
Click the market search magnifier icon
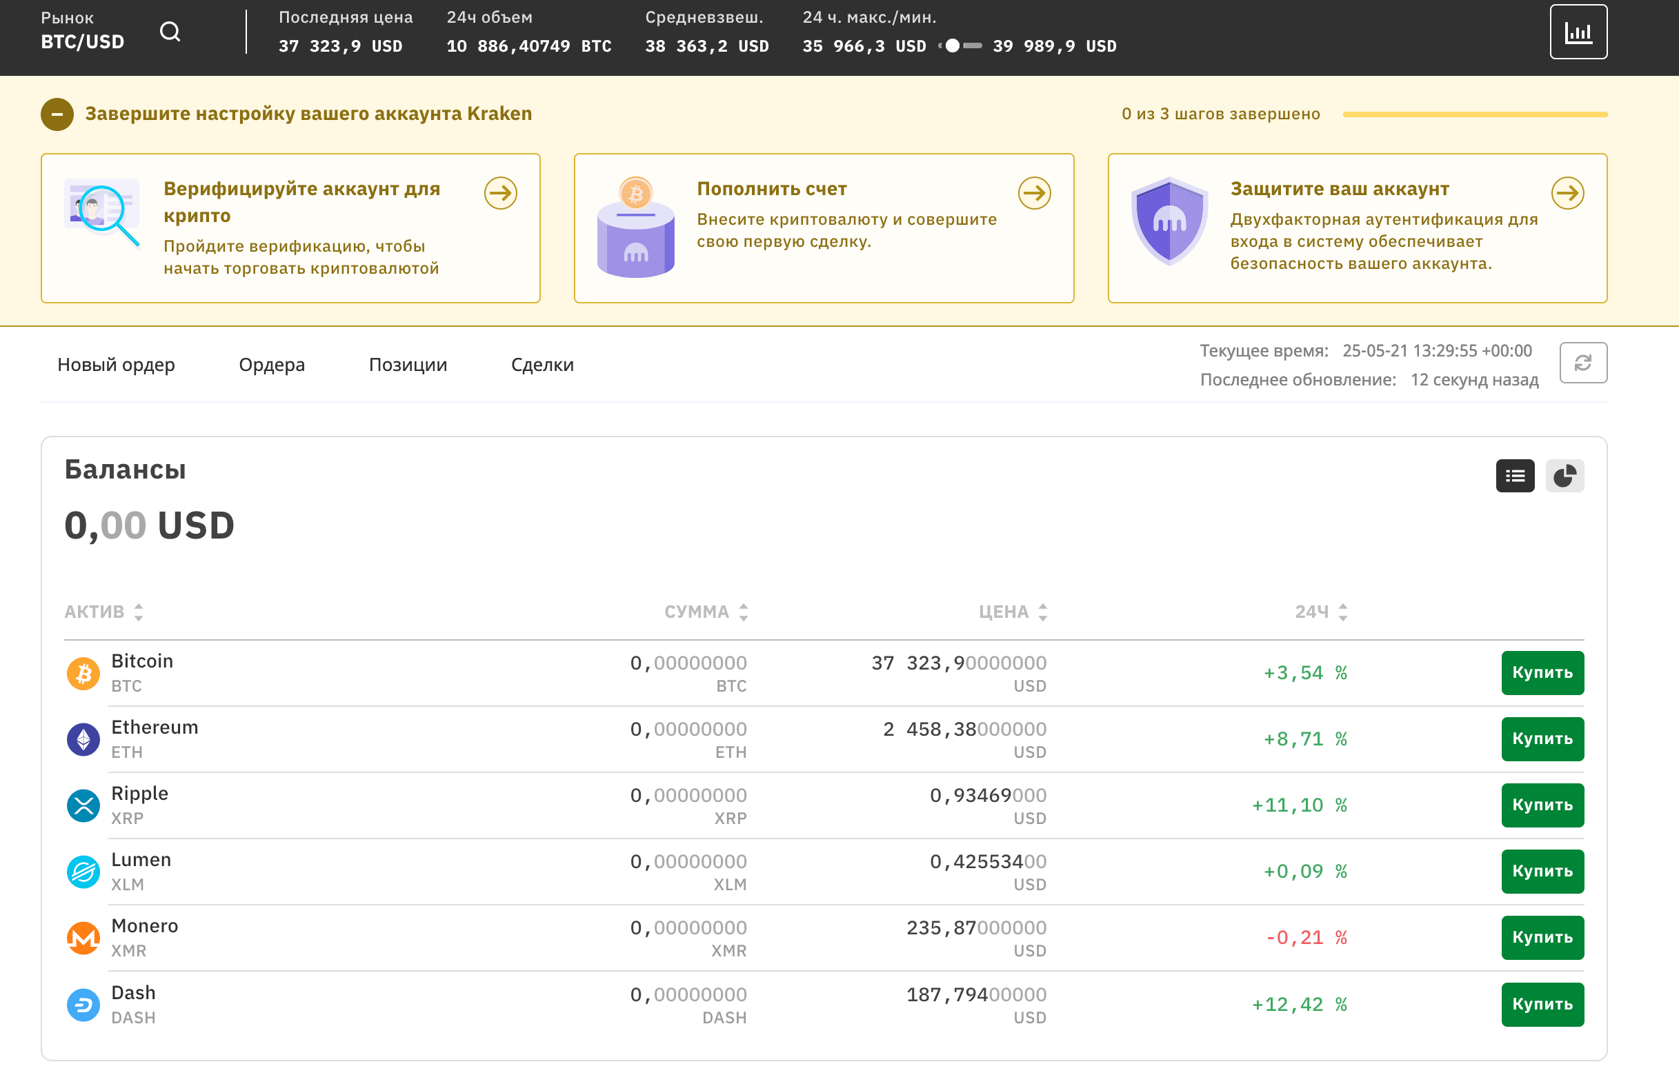point(170,32)
